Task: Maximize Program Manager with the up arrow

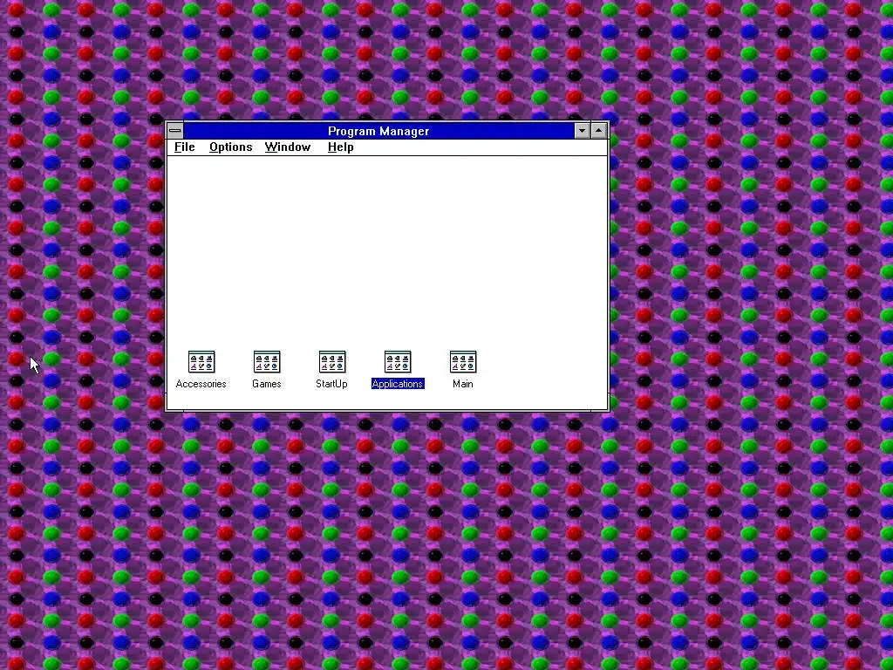Action: tap(598, 131)
